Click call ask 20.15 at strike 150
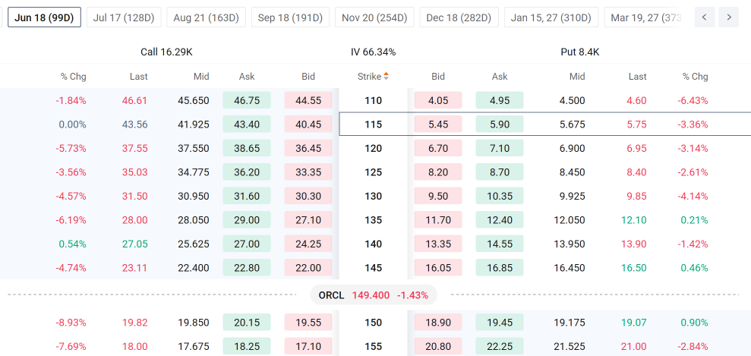Image resolution: width=751 pixels, height=356 pixels. [247, 323]
